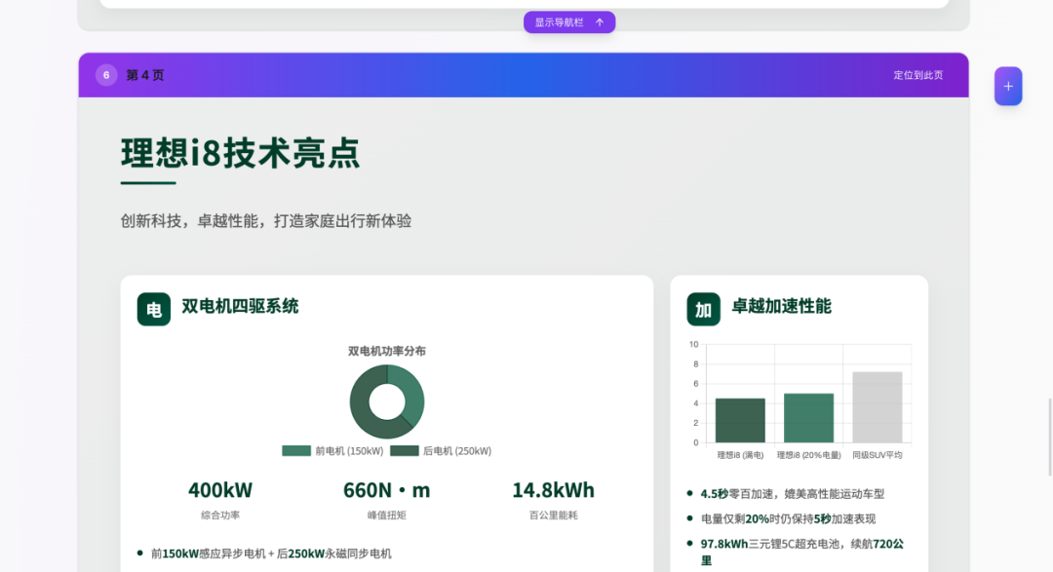Click the 理想i8 (满电) bar
1053x572 pixels.
(x=740, y=420)
